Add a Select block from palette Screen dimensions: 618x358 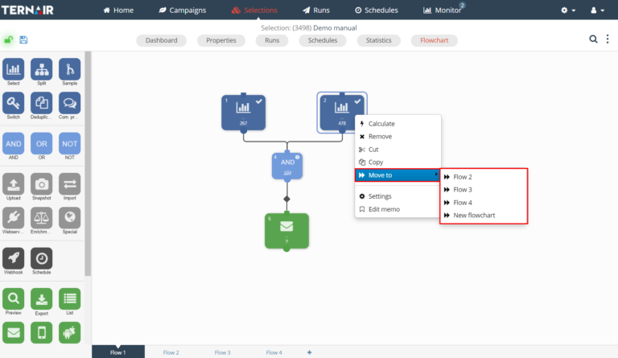pos(14,69)
